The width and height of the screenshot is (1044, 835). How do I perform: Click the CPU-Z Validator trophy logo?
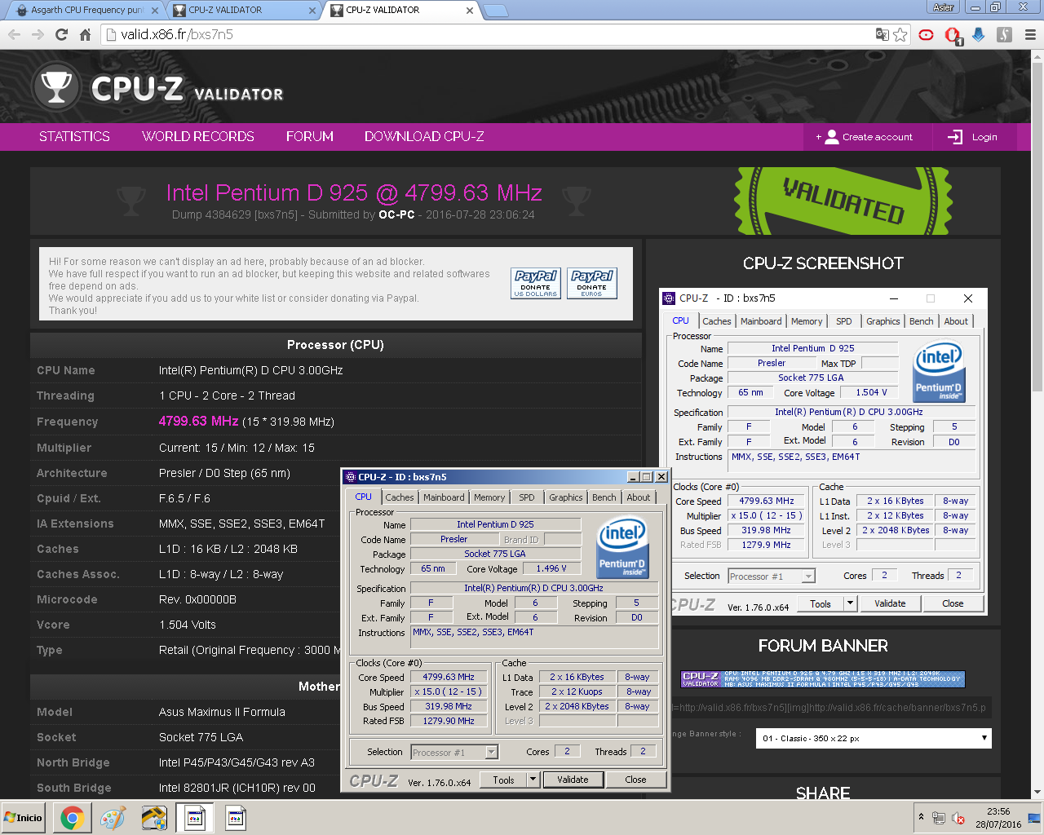pos(56,87)
